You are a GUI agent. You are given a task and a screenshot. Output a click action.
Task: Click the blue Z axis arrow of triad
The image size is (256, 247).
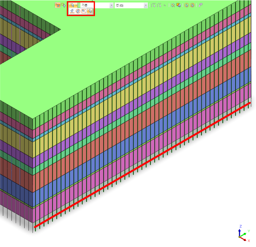(x=239, y=233)
